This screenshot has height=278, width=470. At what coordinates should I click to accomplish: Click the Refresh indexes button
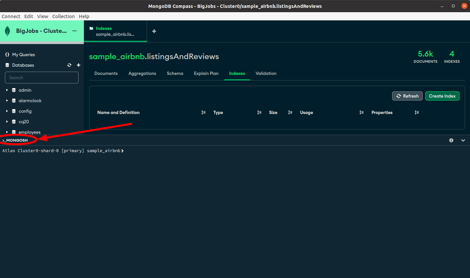pyautogui.click(x=407, y=96)
